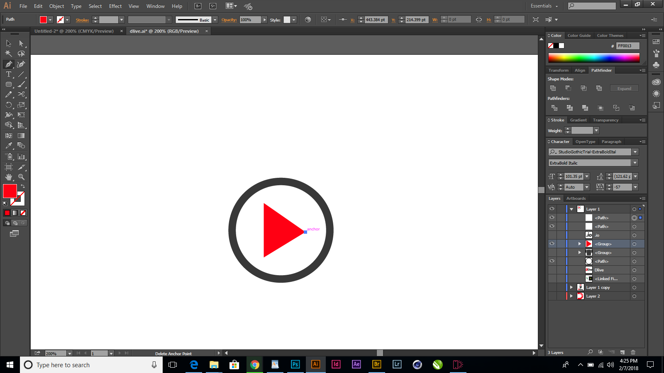
Task: Switch to the Untitled-2 document tab
Action: coord(74,31)
